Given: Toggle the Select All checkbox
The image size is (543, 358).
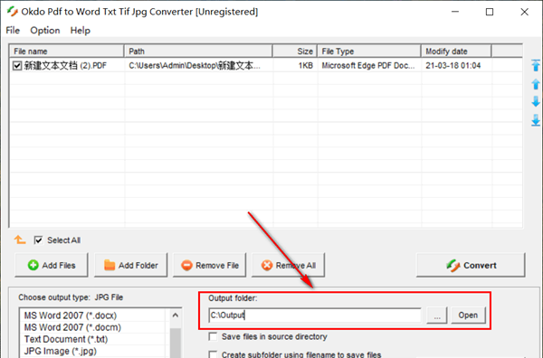Looking at the screenshot, I should pos(38,240).
